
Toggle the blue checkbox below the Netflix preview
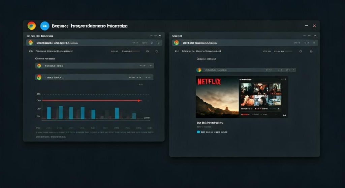(198, 132)
